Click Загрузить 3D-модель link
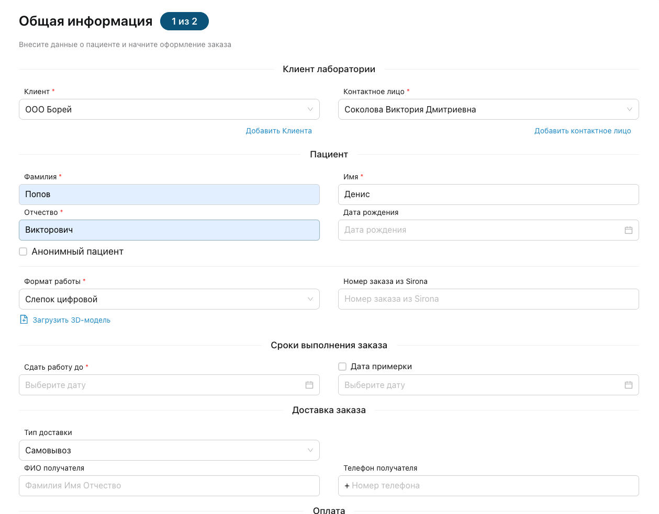 pos(71,320)
